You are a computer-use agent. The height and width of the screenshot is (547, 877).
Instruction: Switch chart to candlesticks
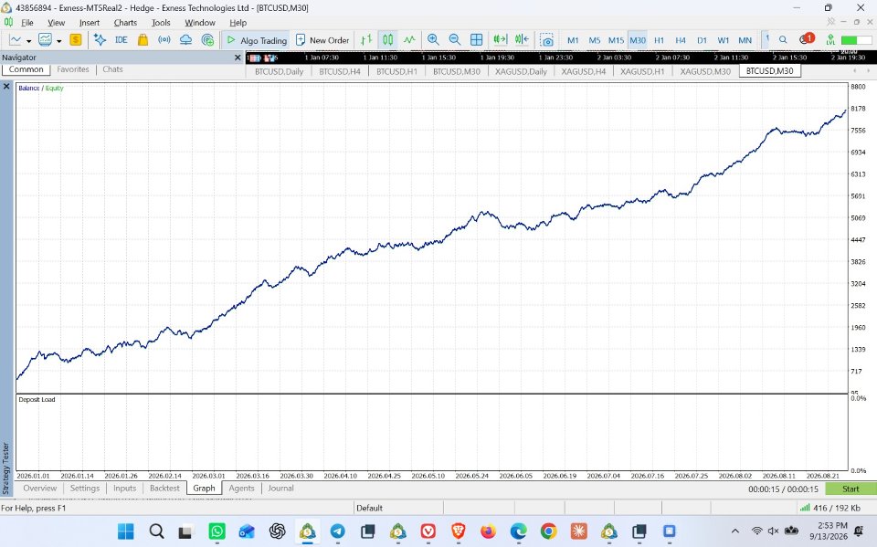tap(387, 39)
